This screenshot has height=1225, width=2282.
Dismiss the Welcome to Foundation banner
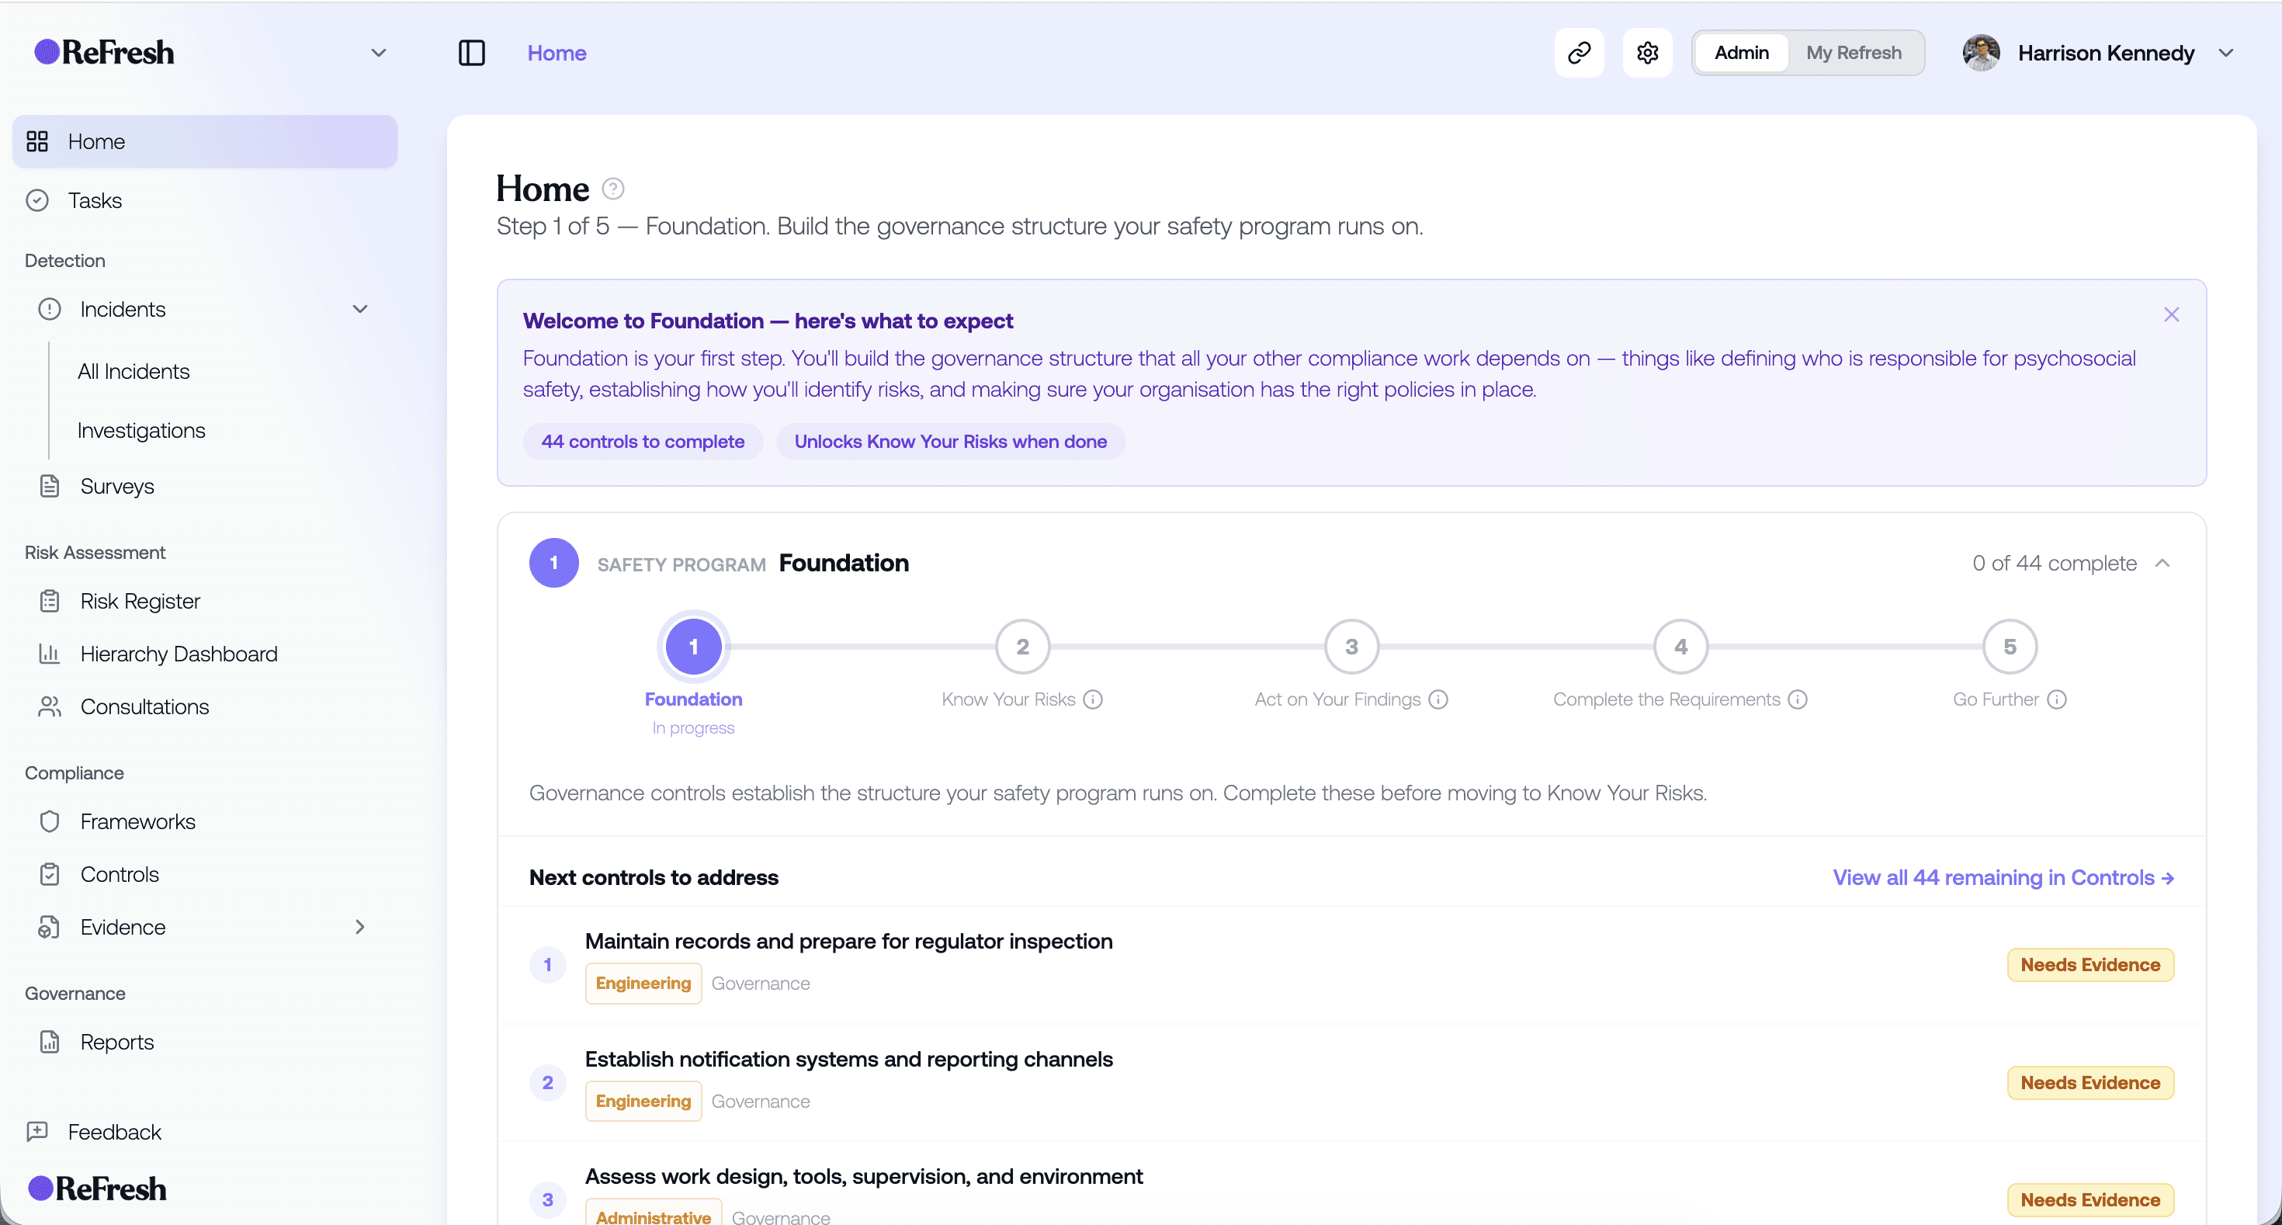coord(2171,314)
